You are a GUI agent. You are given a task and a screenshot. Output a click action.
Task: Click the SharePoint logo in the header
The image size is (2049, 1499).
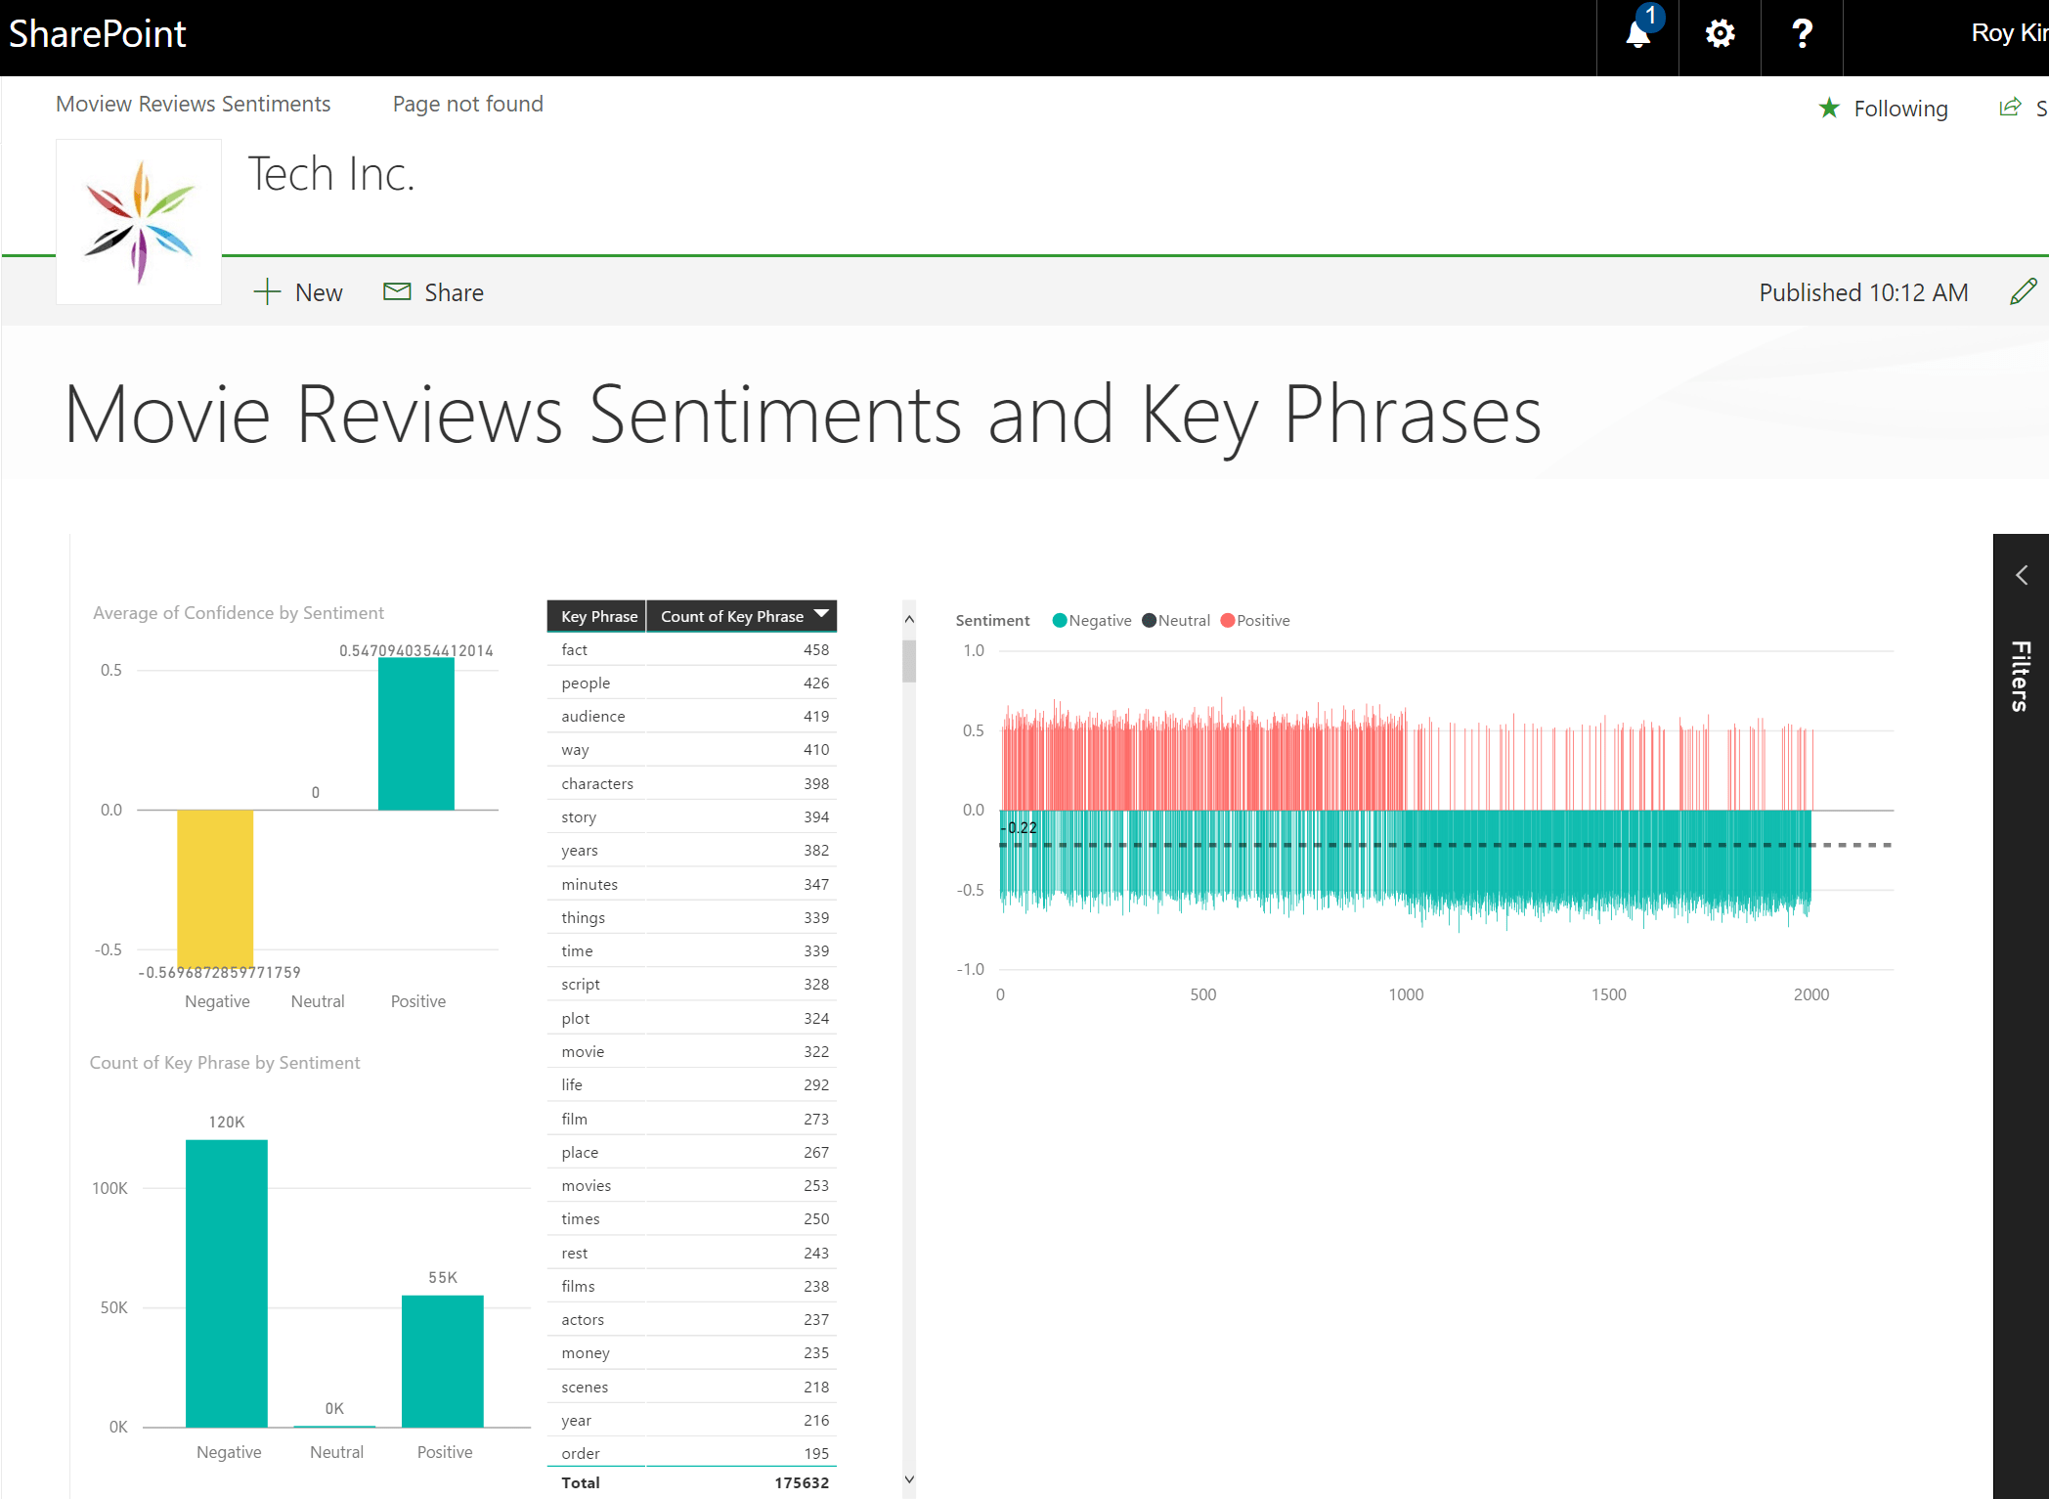point(98,34)
